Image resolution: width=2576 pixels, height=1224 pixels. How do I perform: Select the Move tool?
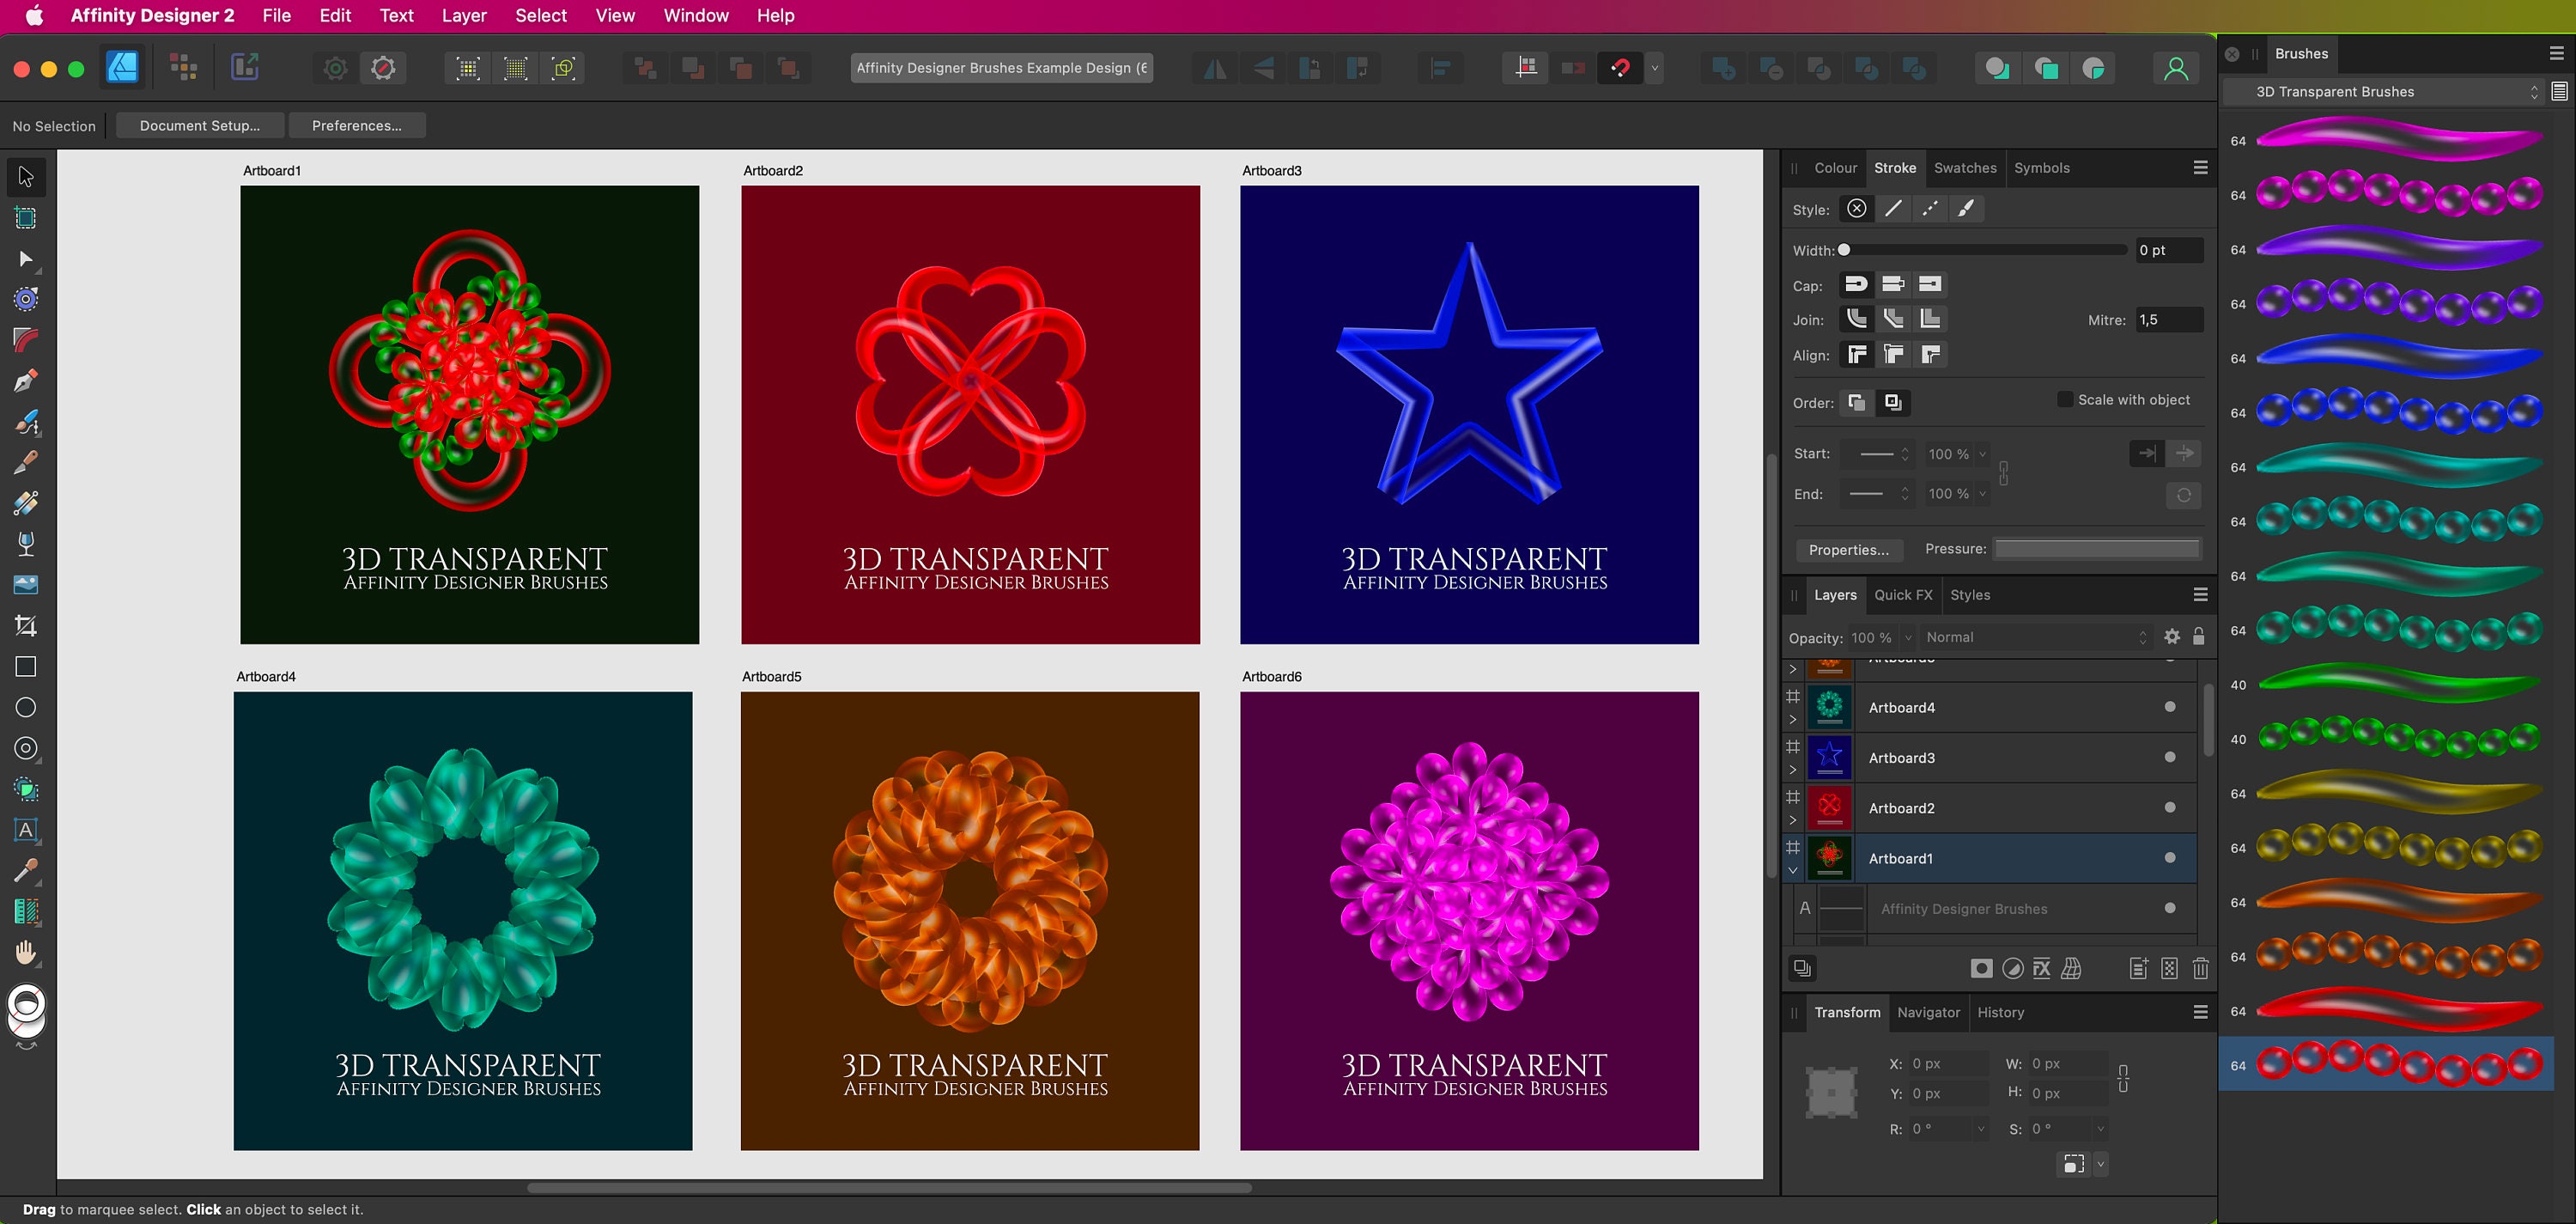[25, 177]
